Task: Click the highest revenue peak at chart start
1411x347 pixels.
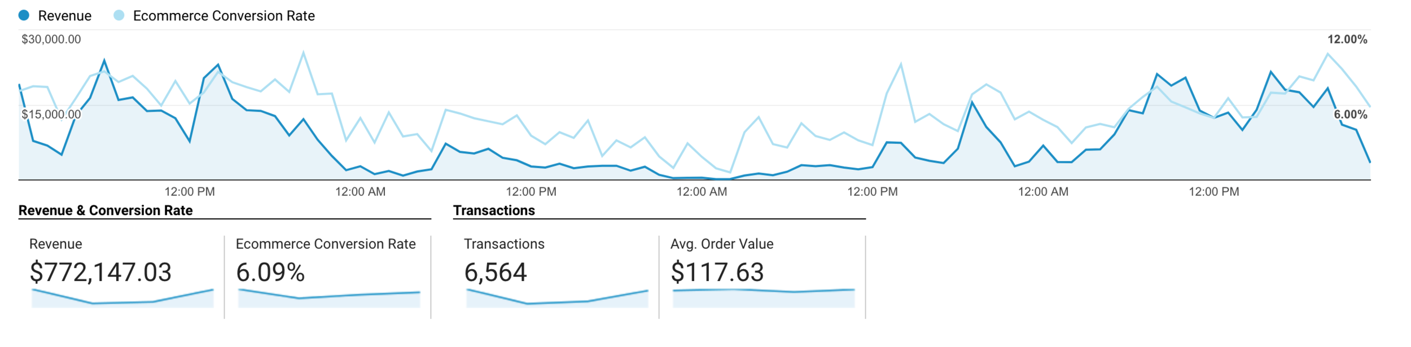Action: (104, 60)
